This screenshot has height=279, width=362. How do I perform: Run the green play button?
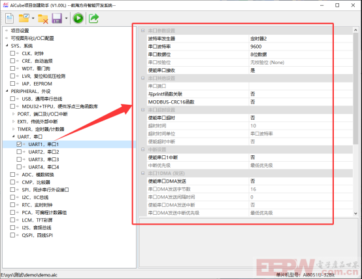(78, 18)
